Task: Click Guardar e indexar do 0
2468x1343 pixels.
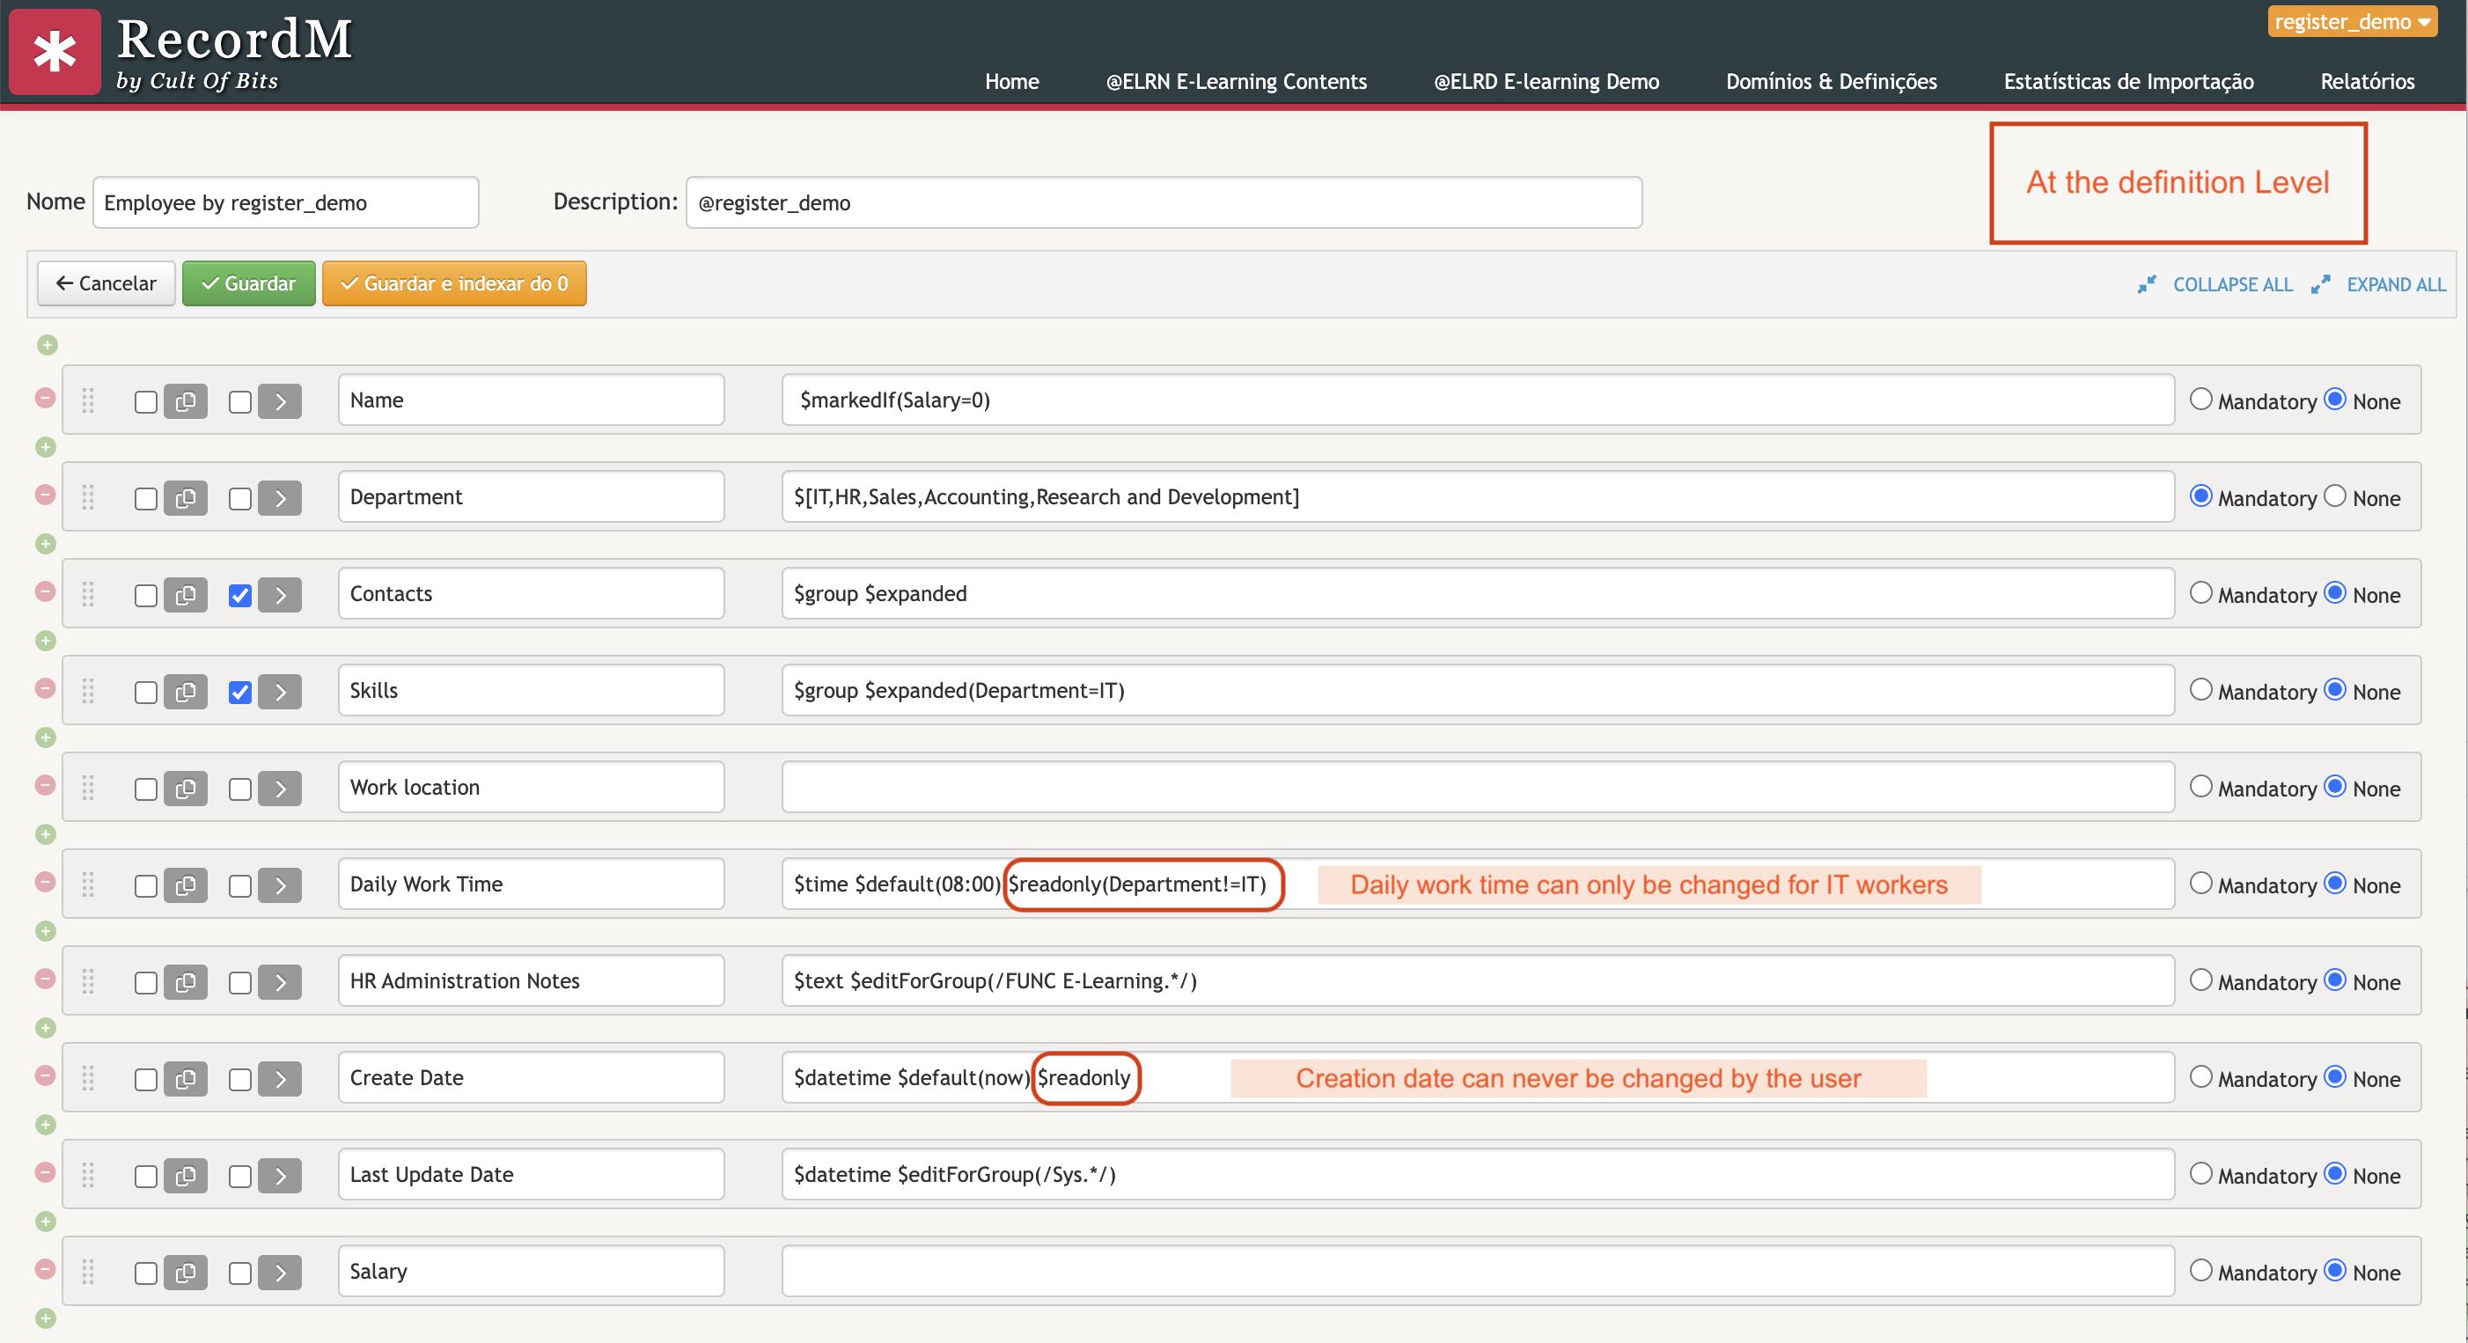Action: [454, 283]
